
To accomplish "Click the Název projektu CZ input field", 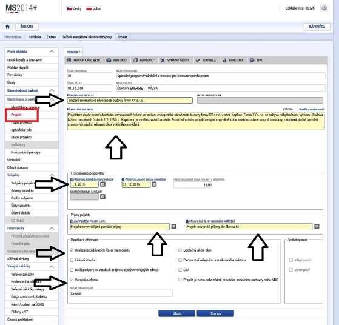I will (130, 100).
